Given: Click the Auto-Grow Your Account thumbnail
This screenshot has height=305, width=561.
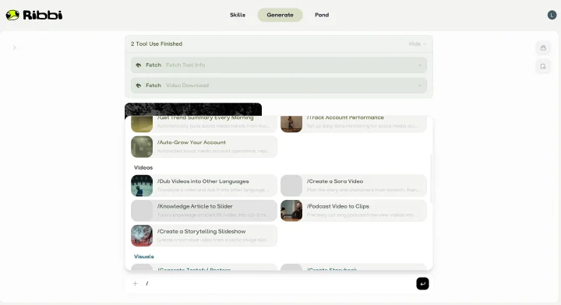Looking at the screenshot, I should [142, 146].
